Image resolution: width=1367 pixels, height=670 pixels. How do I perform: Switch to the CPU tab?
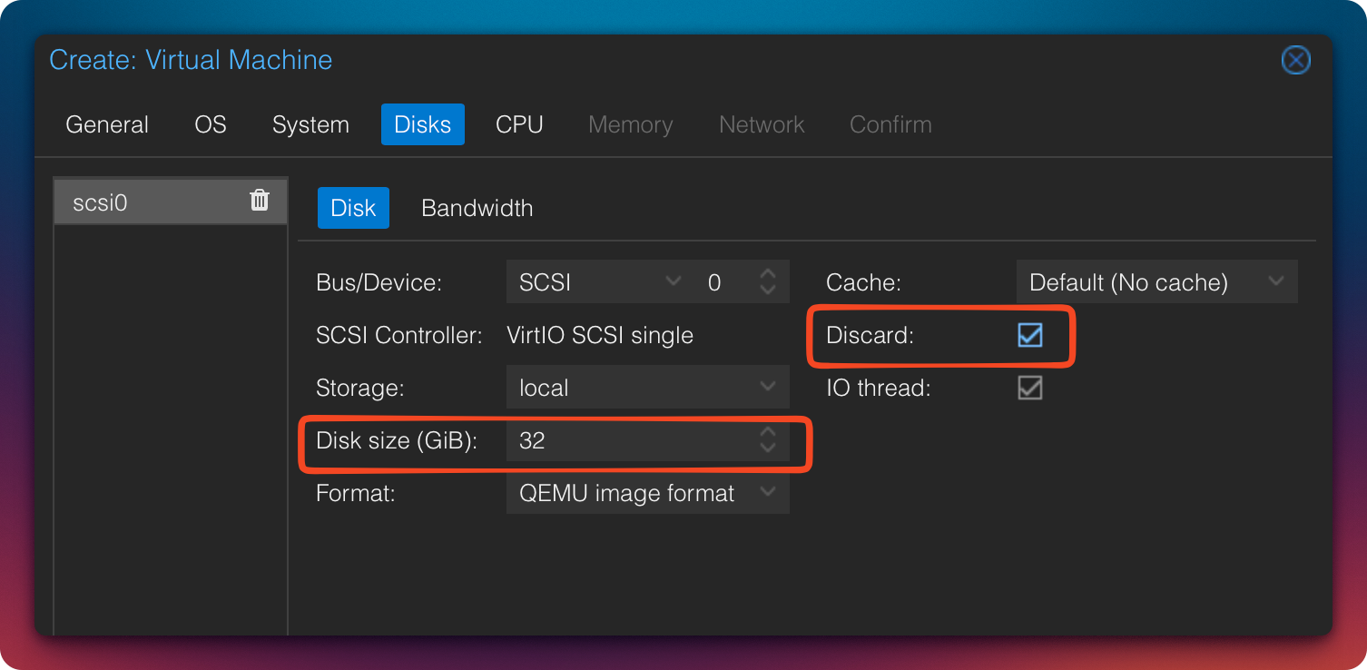click(x=519, y=124)
